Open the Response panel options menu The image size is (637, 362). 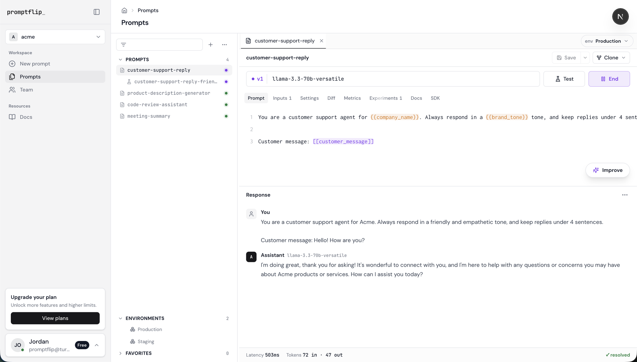(625, 195)
